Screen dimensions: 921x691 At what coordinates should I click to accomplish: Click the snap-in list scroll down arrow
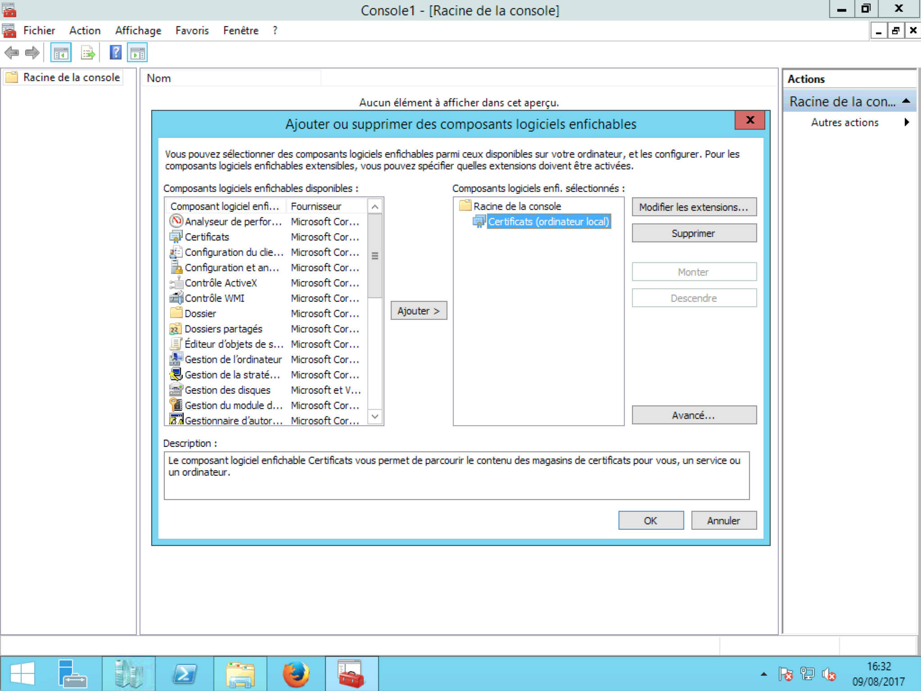375,417
